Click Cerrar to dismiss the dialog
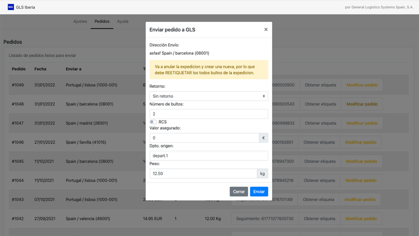This screenshot has height=236, width=419. [239, 191]
